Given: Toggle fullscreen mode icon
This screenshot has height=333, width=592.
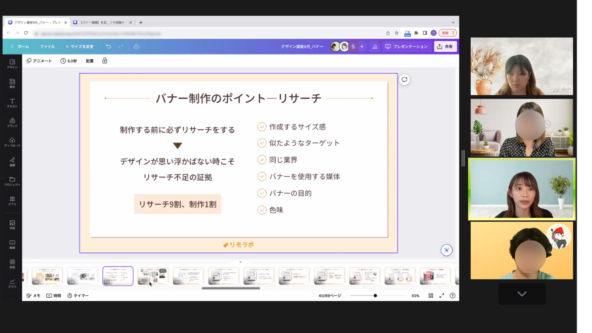Looking at the screenshot, I should tap(442, 295).
